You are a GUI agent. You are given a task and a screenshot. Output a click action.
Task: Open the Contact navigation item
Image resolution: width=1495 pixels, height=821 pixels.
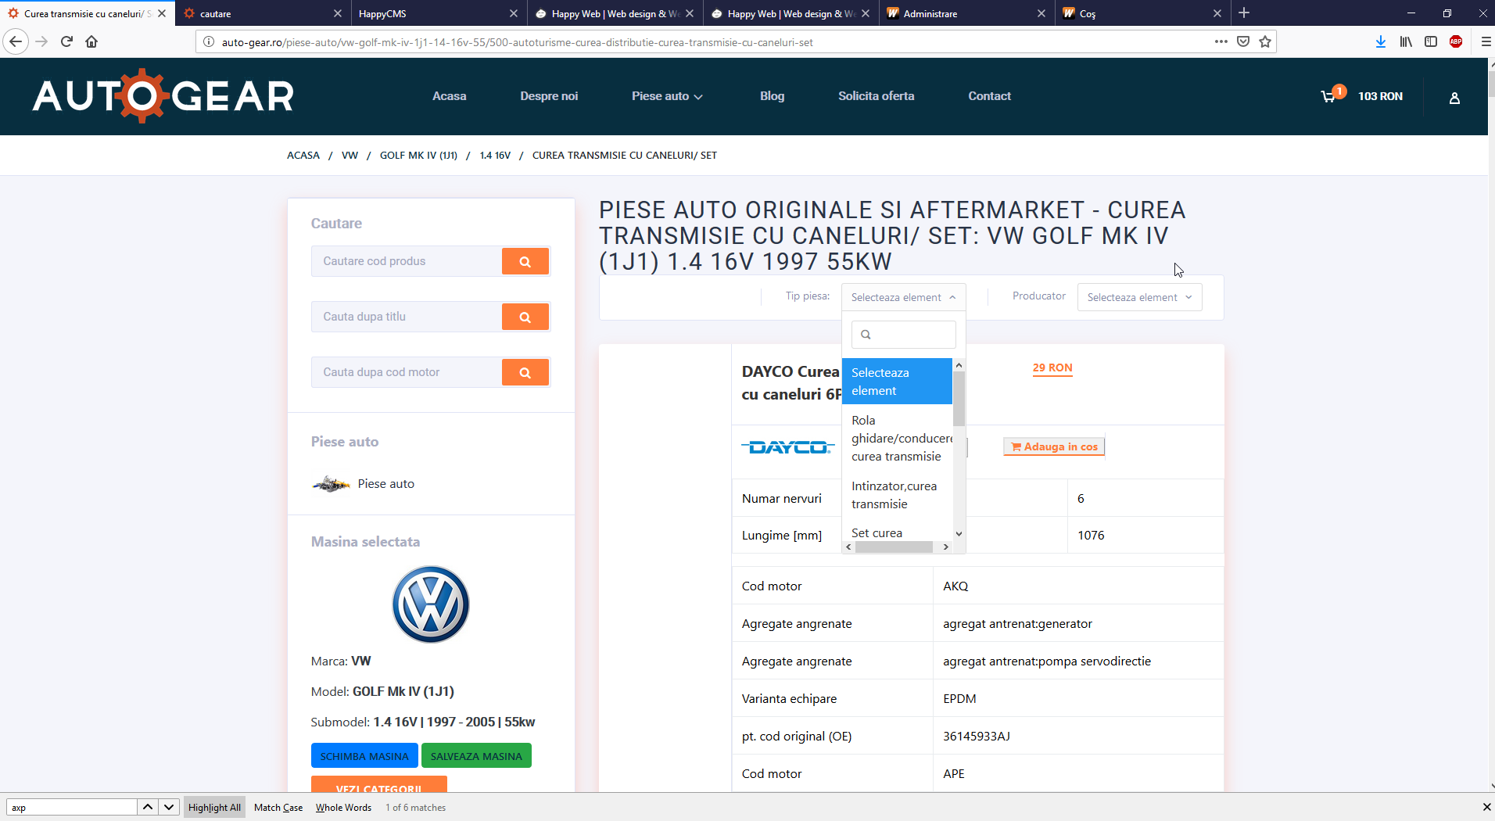pos(989,96)
